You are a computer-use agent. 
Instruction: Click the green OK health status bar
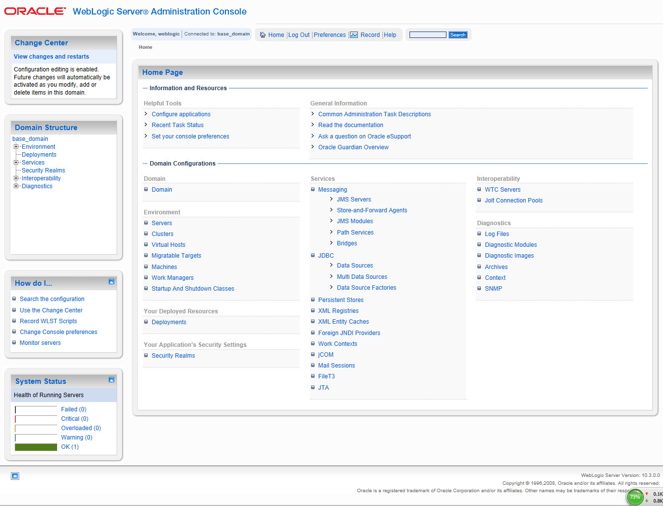click(36, 447)
